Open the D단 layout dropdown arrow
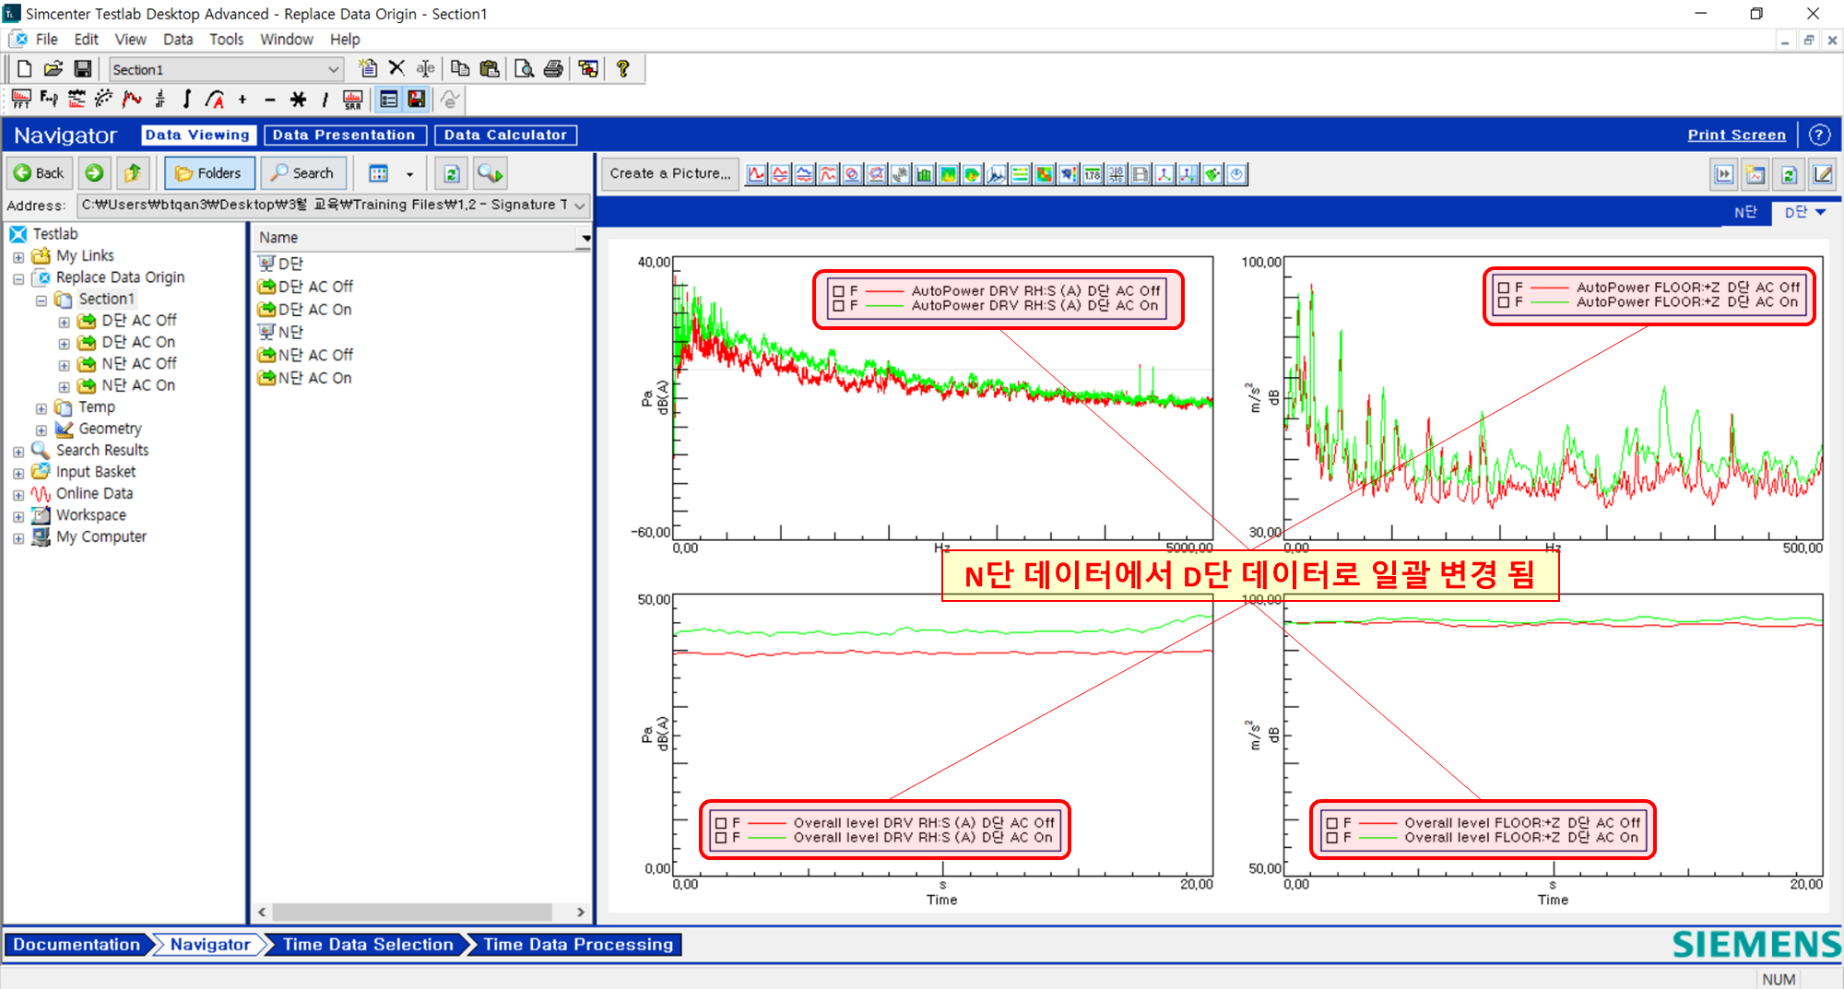Viewport: 1844px width, 989px height. click(x=1821, y=212)
